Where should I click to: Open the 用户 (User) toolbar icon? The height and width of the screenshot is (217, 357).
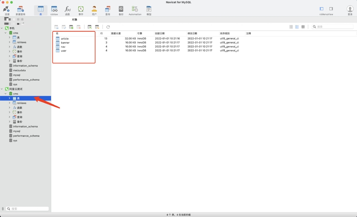coord(94,10)
